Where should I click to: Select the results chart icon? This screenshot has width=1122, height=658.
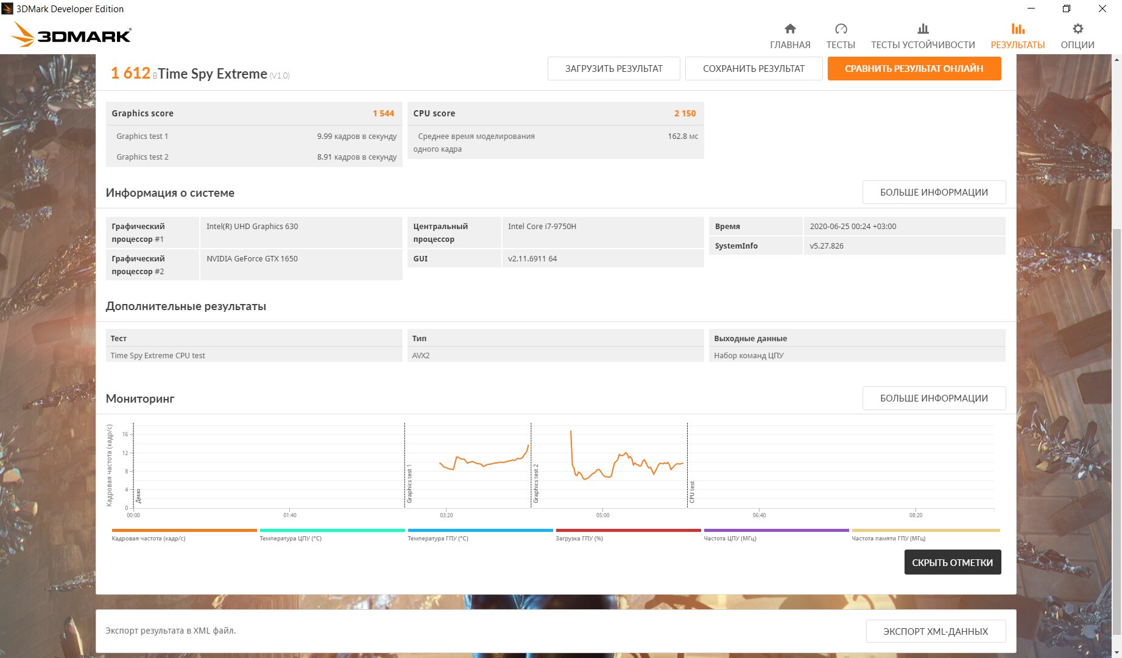[x=1018, y=29]
